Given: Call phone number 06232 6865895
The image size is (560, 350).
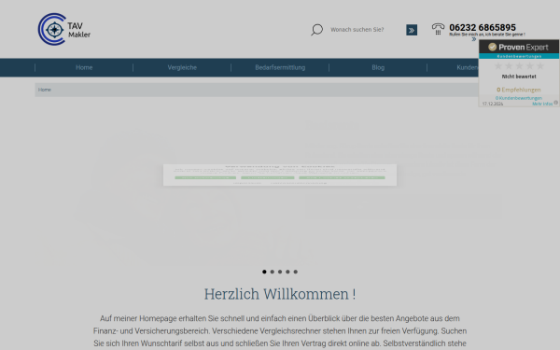Looking at the screenshot, I should (x=483, y=27).
